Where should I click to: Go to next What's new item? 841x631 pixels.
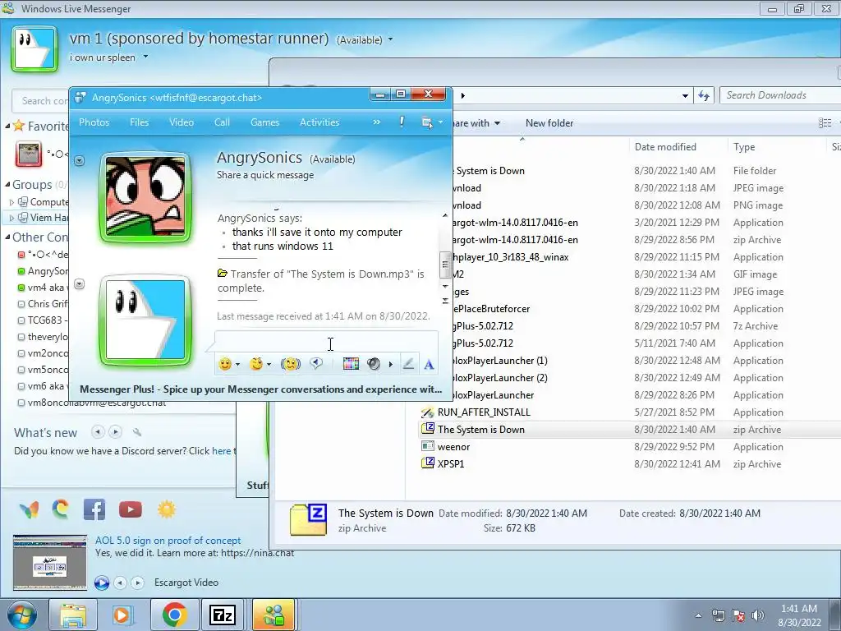pyautogui.click(x=115, y=432)
